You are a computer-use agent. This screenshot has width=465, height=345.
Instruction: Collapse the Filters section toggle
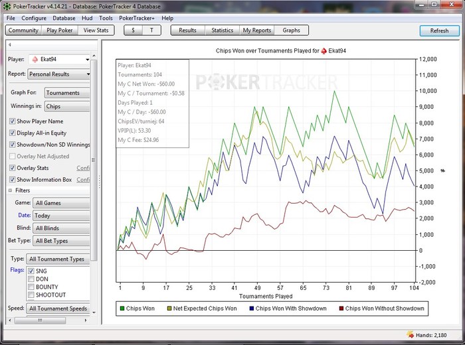tap(10, 190)
